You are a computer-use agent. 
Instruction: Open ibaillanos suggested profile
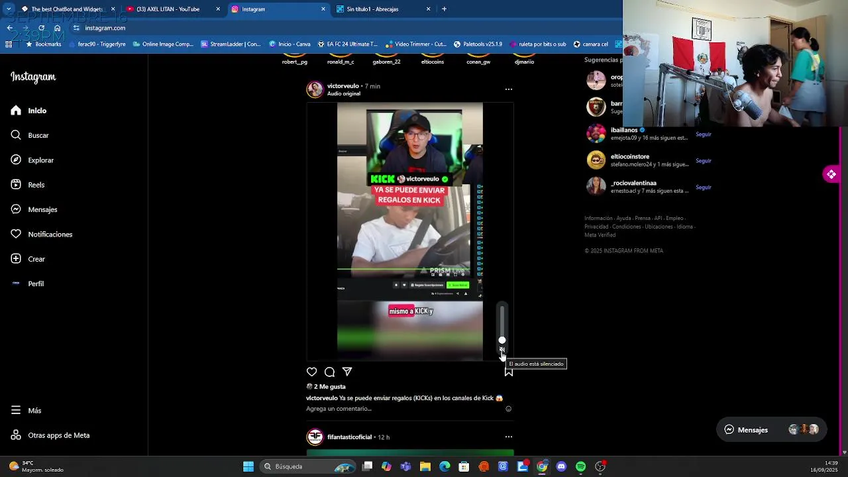click(x=624, y=131)
